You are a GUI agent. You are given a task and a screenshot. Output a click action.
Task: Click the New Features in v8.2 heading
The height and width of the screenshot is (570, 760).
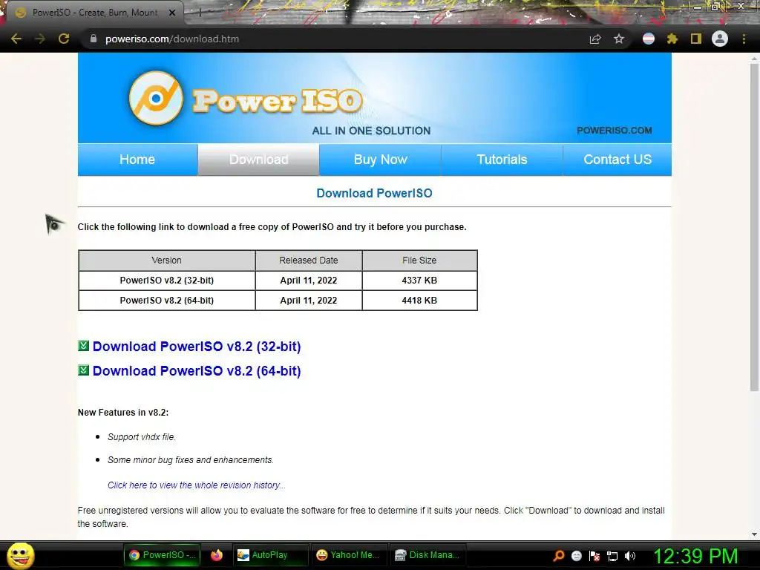(x=123, y=413)
